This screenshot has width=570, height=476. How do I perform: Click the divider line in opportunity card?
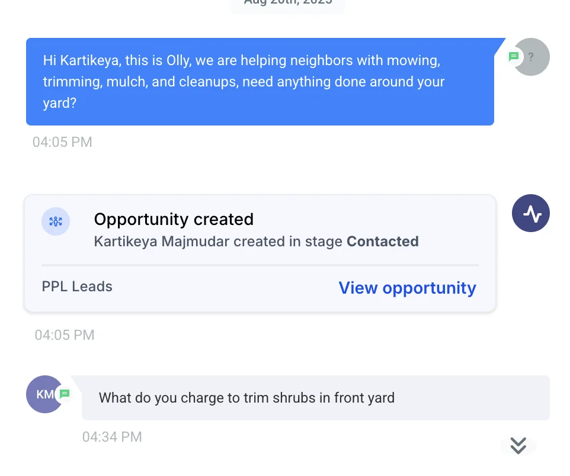click(260, 266)
